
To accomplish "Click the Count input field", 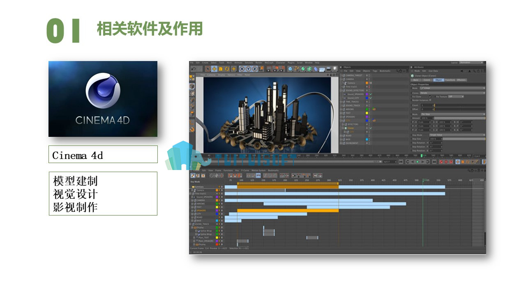I will (427, 105).
